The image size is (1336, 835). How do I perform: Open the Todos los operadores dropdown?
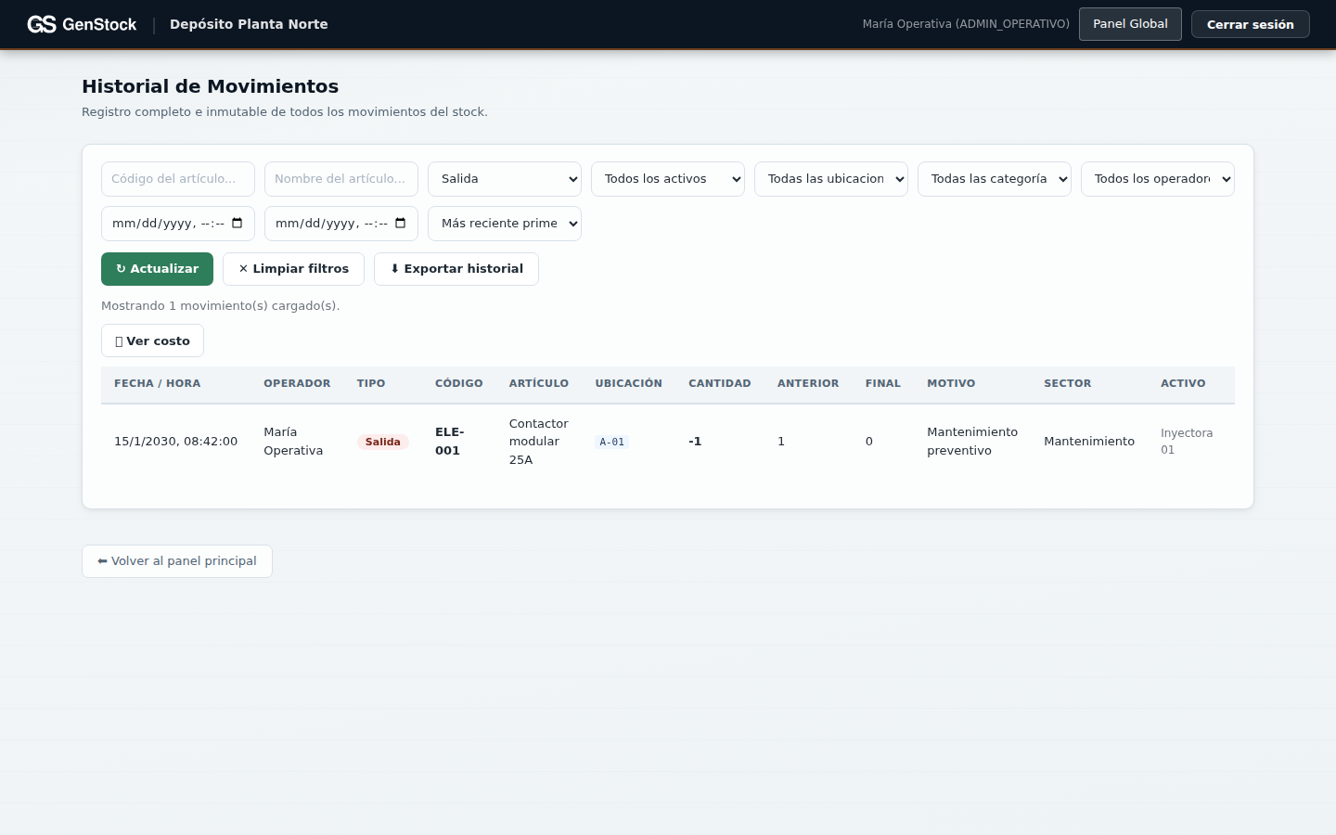click(x=1158, y=179)
